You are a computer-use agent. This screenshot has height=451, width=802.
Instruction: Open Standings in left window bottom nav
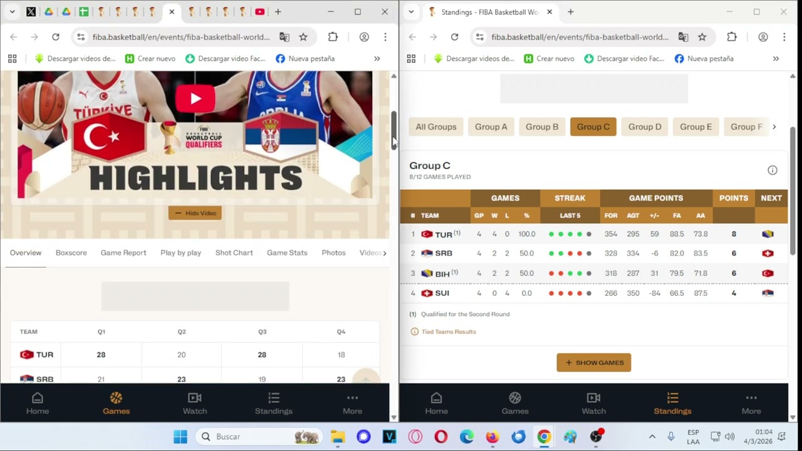274,403
